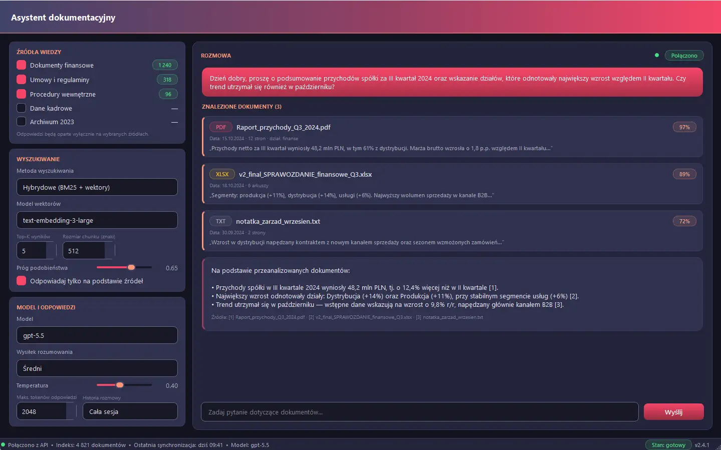The image size is (721, 450).
Task: Click the Top-K wyników number field
Action: [x=37, y=251]
